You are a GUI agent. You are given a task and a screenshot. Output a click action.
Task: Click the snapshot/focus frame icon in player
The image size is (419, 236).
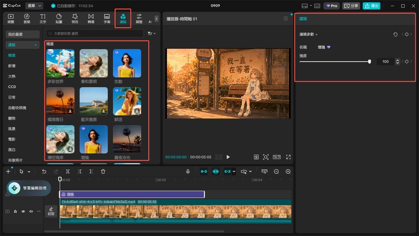click(x=266, y=157)
